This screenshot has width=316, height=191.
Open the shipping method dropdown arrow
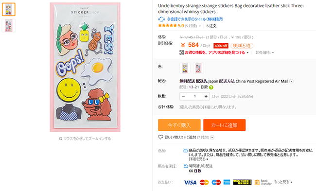pyautogui.click(x=291, y=81)
